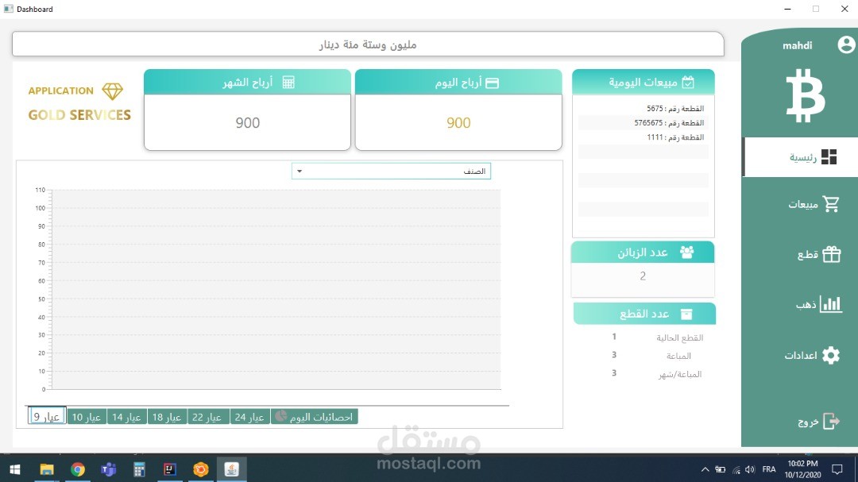Click the GOLD SERVICES logo text
This screenshot has width=858, height=482.
coord(80,115)
